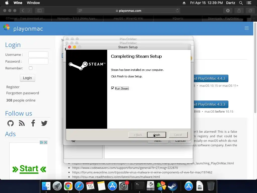This screenshot has height=193, width=257.
Task: Open the Forgotten password link
Action: pyautogui.click(x=23, y=93)
